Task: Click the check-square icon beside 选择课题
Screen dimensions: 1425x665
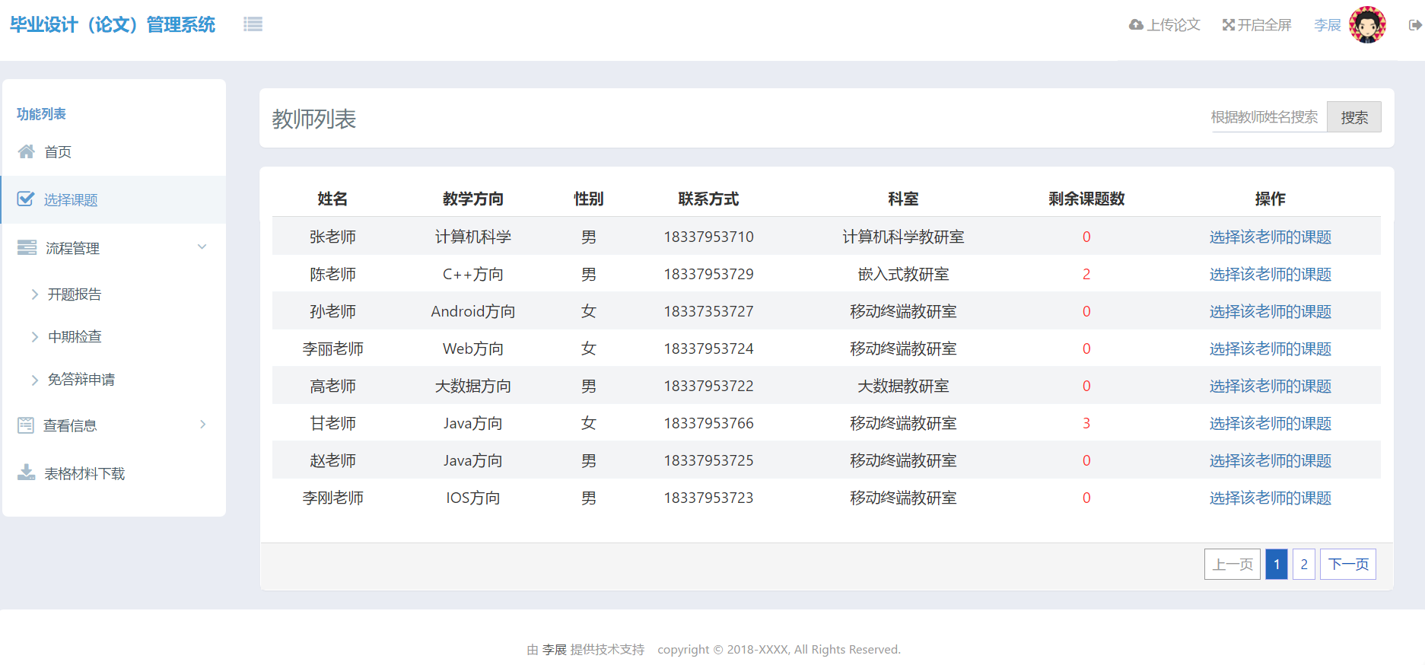Action: pyautogui.click(x=26, y=199)
